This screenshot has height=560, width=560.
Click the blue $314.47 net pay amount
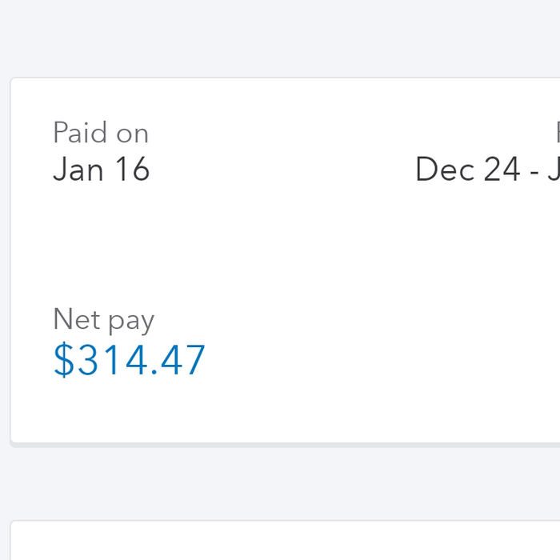pyautogui.click(x=130, y=361)
